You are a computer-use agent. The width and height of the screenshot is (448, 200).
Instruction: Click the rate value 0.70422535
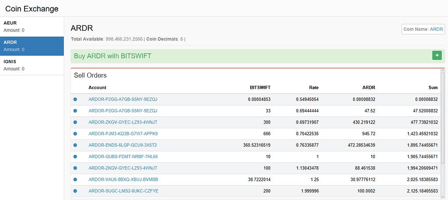(x=308, y=133)
